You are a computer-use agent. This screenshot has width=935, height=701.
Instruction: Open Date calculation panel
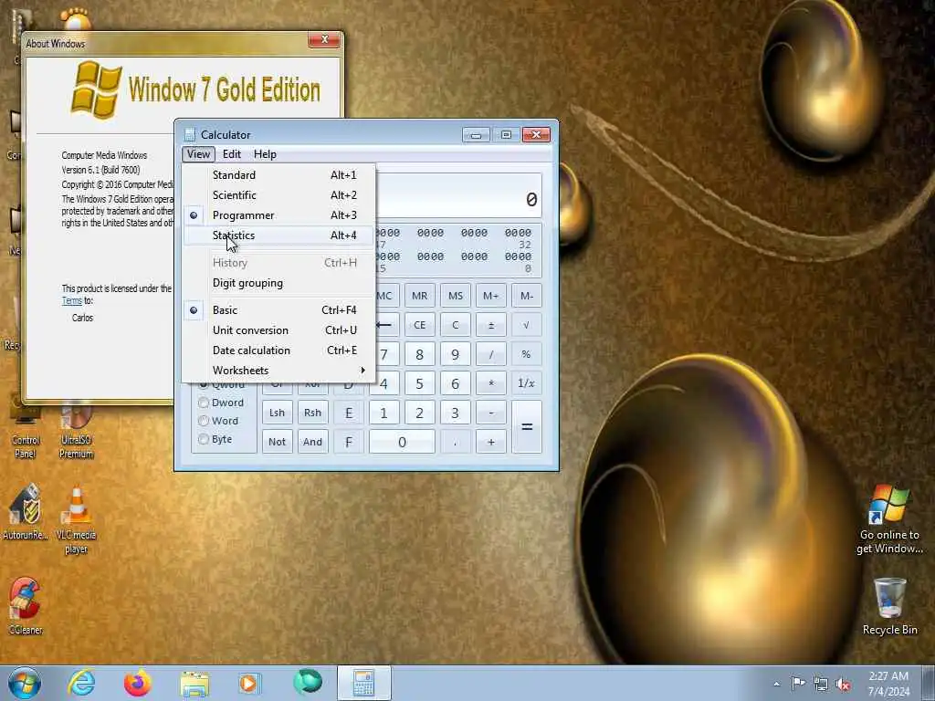tap(278, 350)
